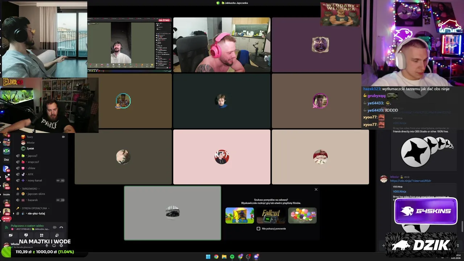The width and height of the screenshot is (464, 261).
Task: Click the Jabłuszka Japczanka window title
Action: tap(235, 3)
